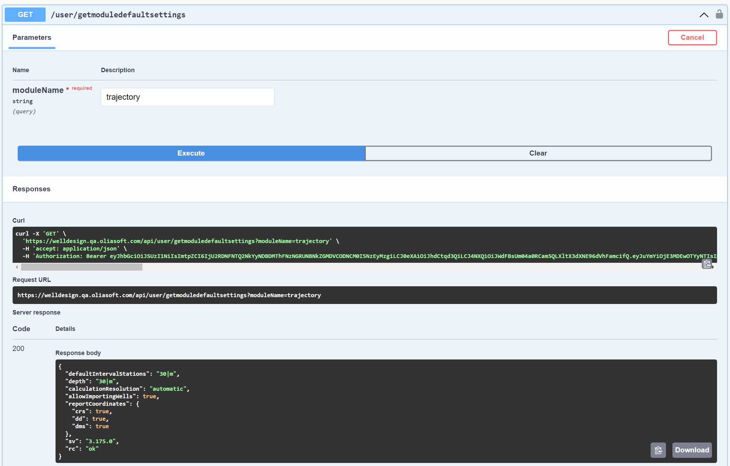Collapse the endpoint panel with the chevron
The image size is (730, 466).
pos(704,15)
